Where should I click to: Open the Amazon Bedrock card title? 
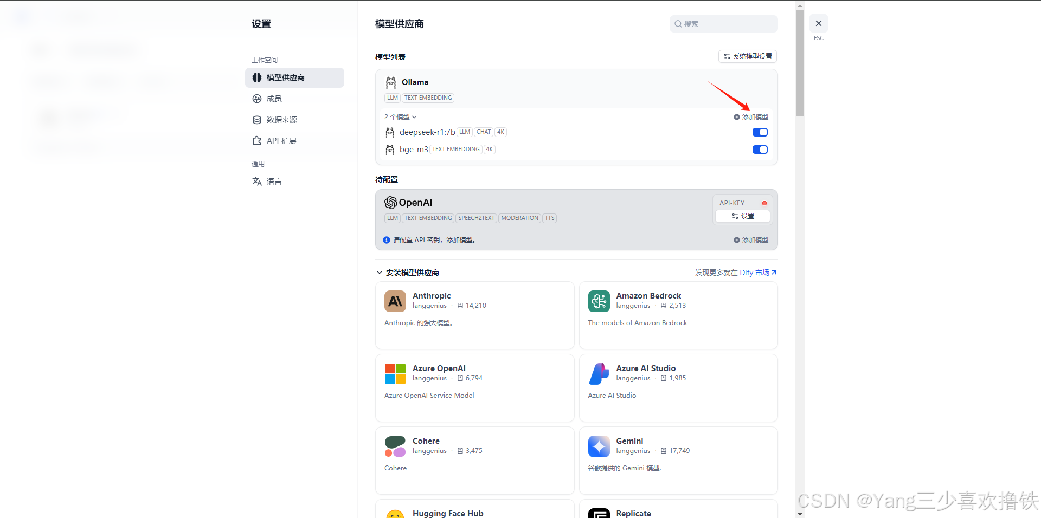pyautogui.click(x=648, y=296)
